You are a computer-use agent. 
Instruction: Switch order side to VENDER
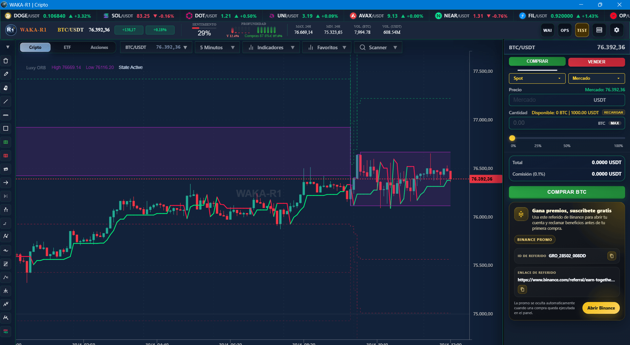click(597, 62)
